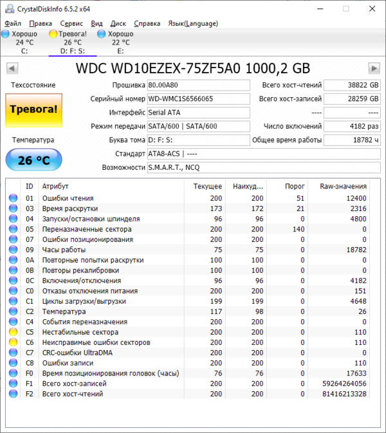
Task: Click raw value 12400 for Ошибки чтения
Action: 356,198
